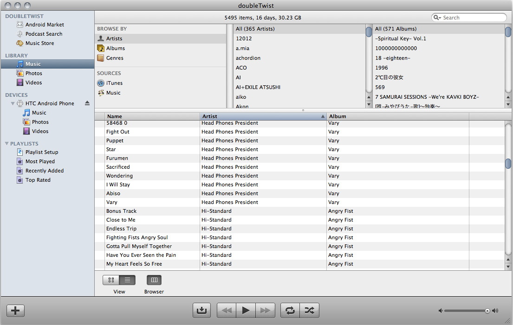Collapse the HTC Android Phone tree
513x325 pixels.
[13, 103]
